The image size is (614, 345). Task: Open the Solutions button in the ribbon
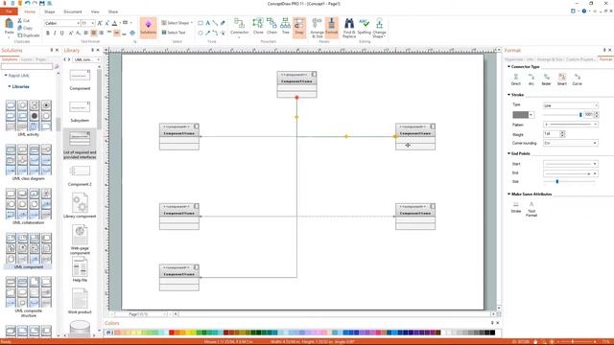point(148,28)
